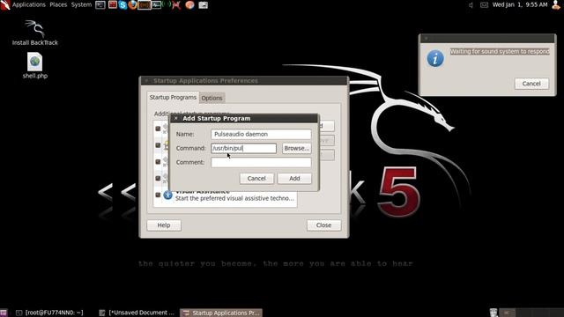Launch Firefox from the top panel

pos(132,5)
